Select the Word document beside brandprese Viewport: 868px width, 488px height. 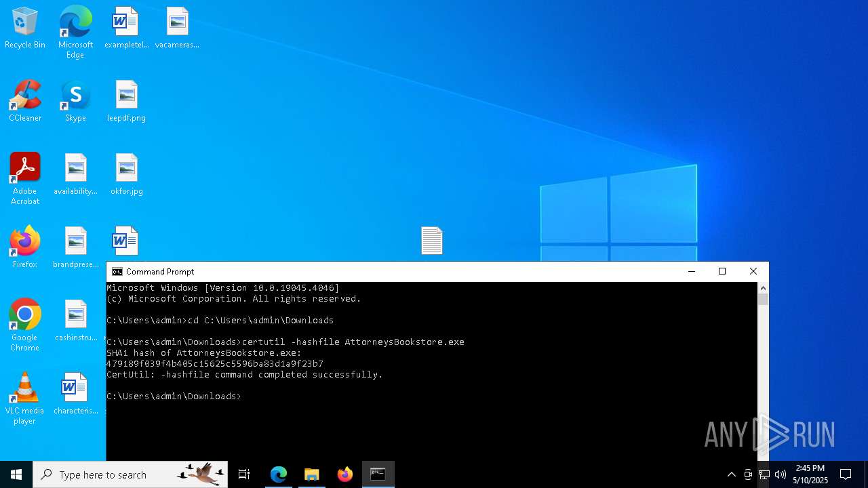point(126,241)
